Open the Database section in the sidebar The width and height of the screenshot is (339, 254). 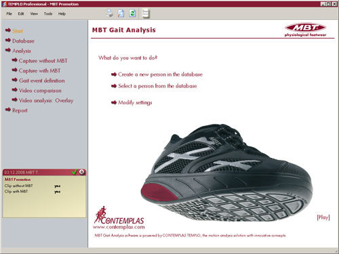pyautogui.click(x=23, y=41)
